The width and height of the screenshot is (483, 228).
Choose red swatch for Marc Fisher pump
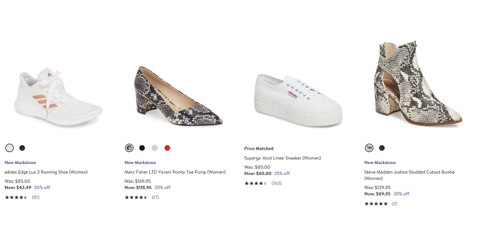pyautogui.click(x=167, y=148)
